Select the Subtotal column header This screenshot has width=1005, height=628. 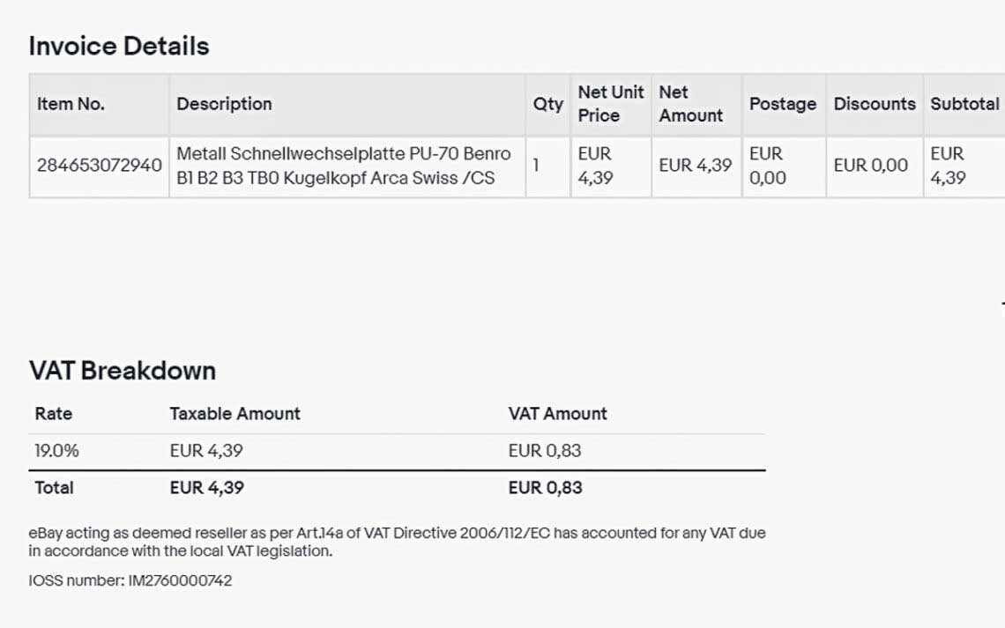964,104
